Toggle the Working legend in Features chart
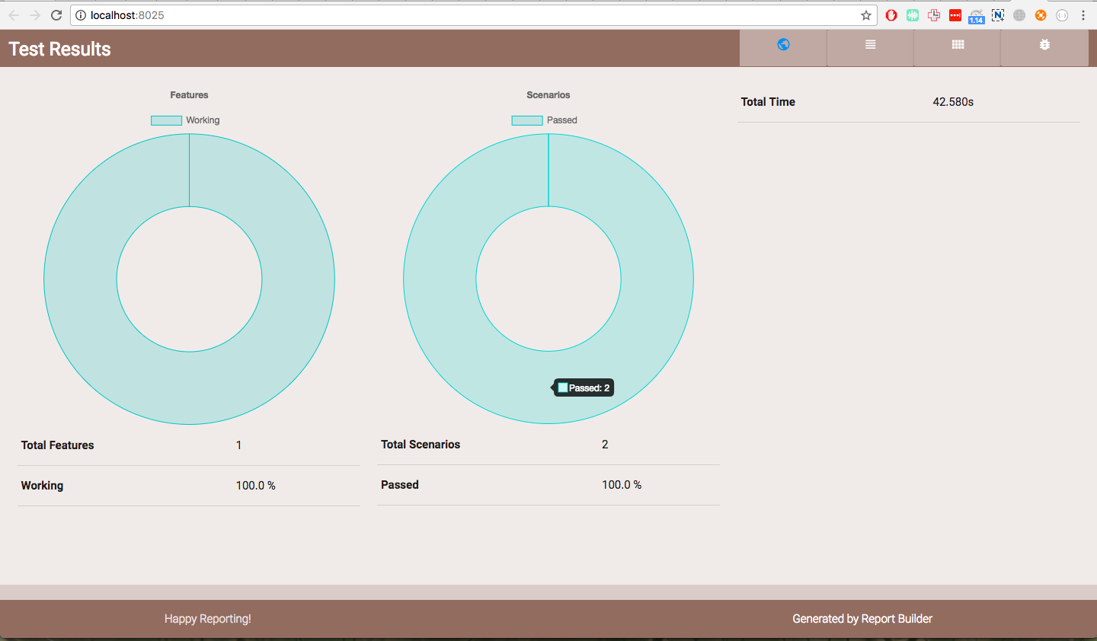 [185, 120]
